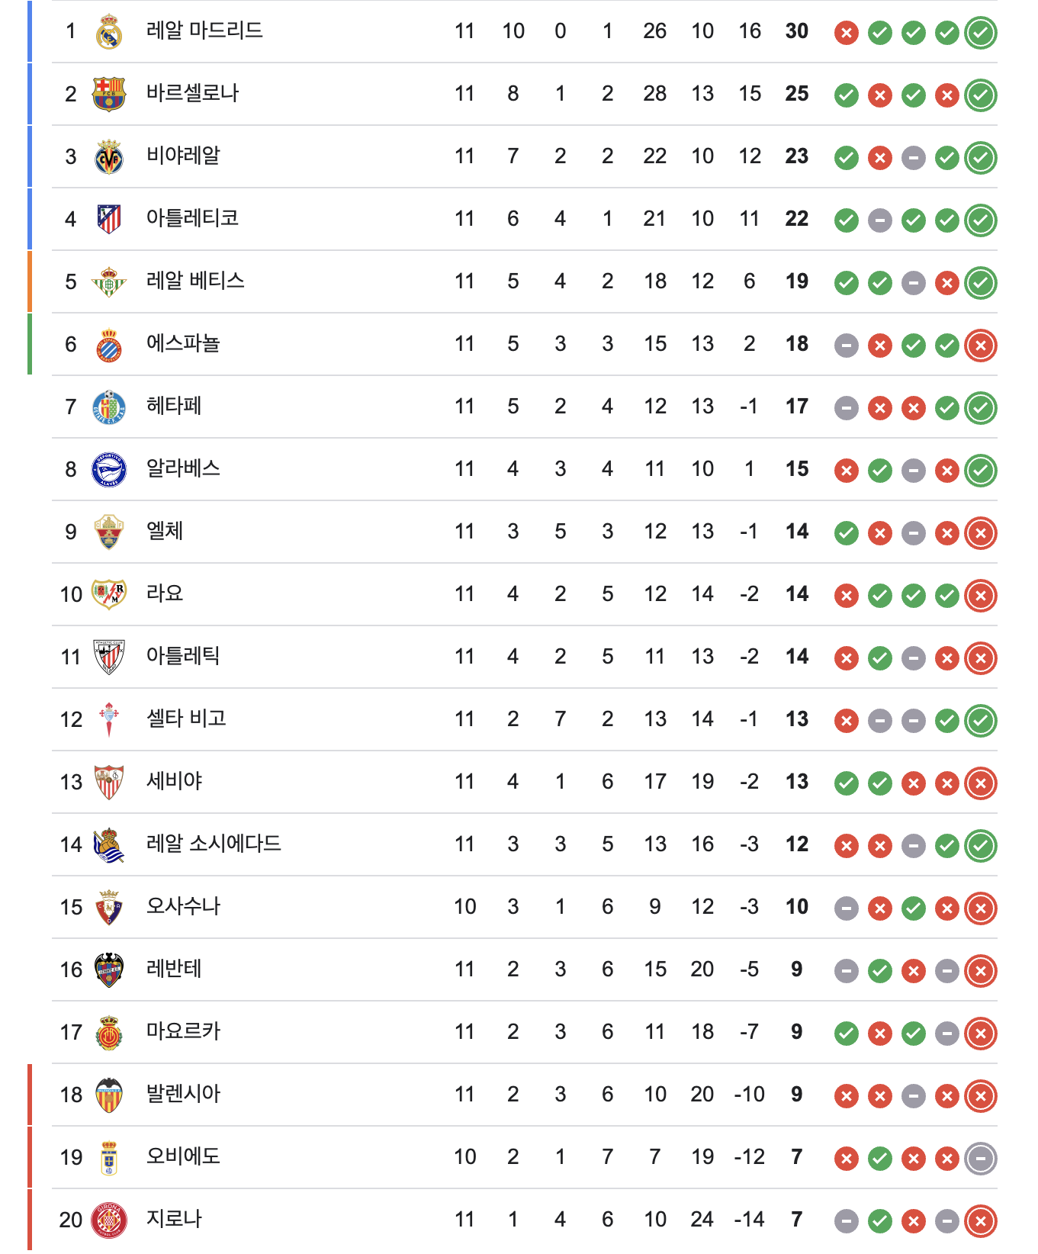Click the Barcelona club crest
Screen dimensions: 1038x1254
point(109,95)
